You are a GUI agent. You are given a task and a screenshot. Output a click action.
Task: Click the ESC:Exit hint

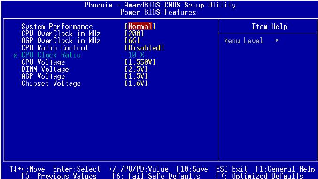(x=232, y=169)
